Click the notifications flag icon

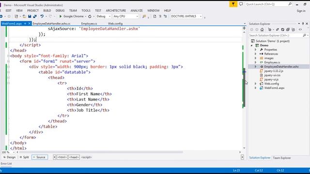[233, 4]
